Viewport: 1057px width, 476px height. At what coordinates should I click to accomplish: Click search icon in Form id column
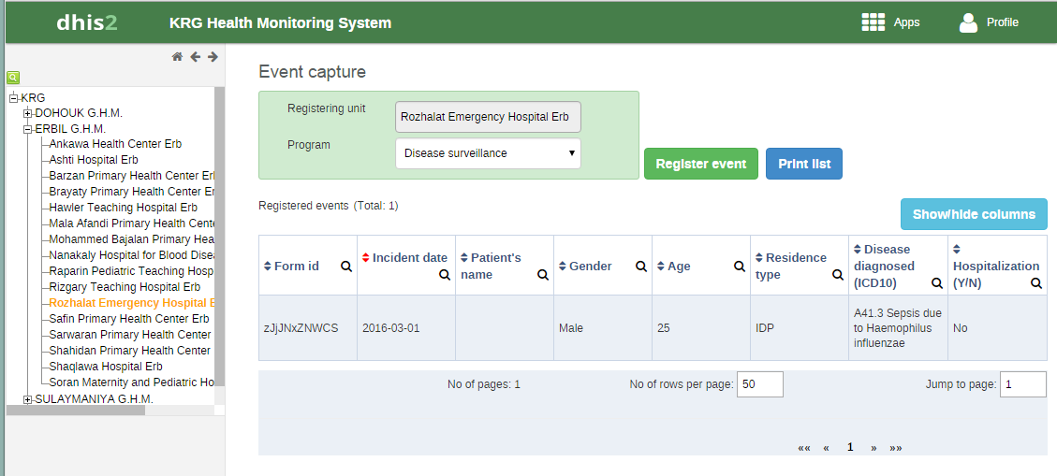[346, 267]
